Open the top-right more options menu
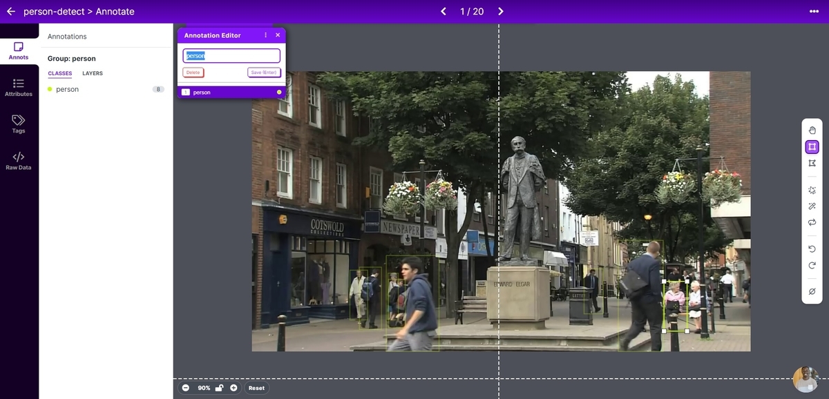Viewport: 829px width, 399px height. (813, 11)
